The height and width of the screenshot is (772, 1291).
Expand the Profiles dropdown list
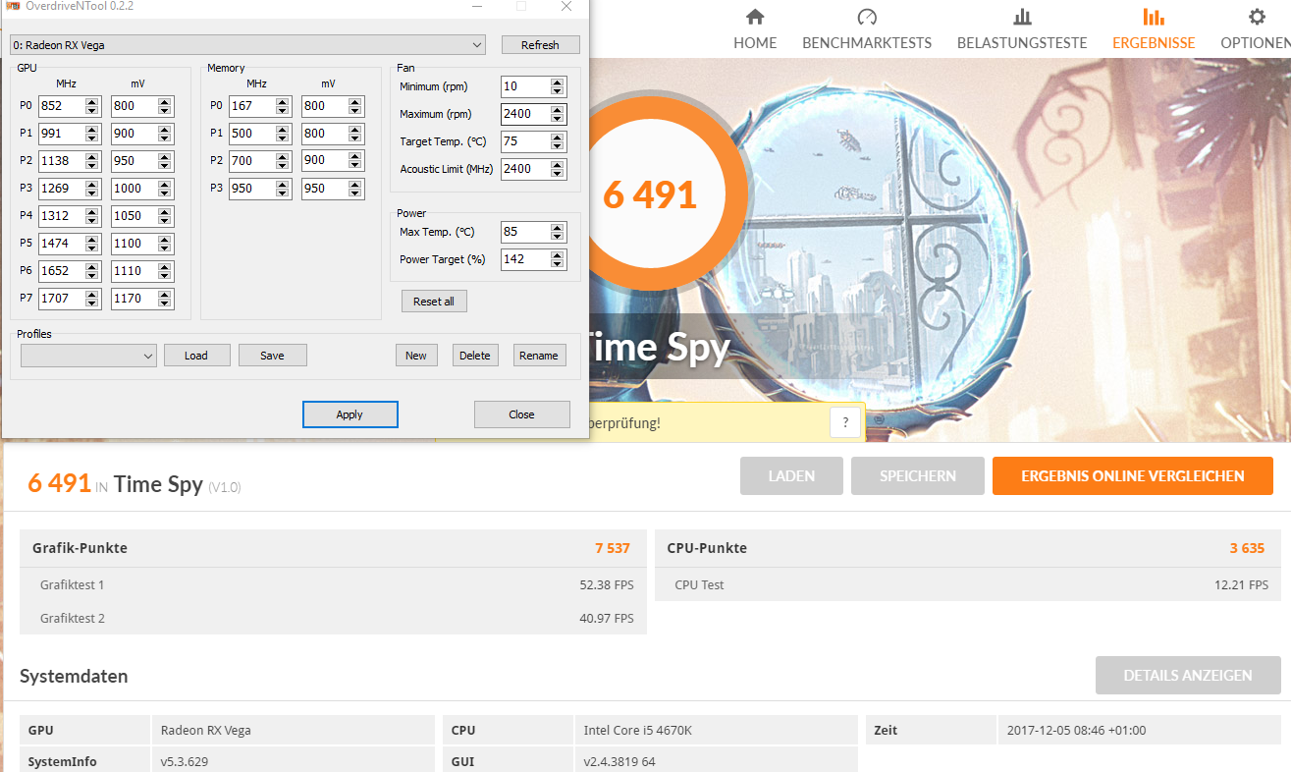(88, 356)
